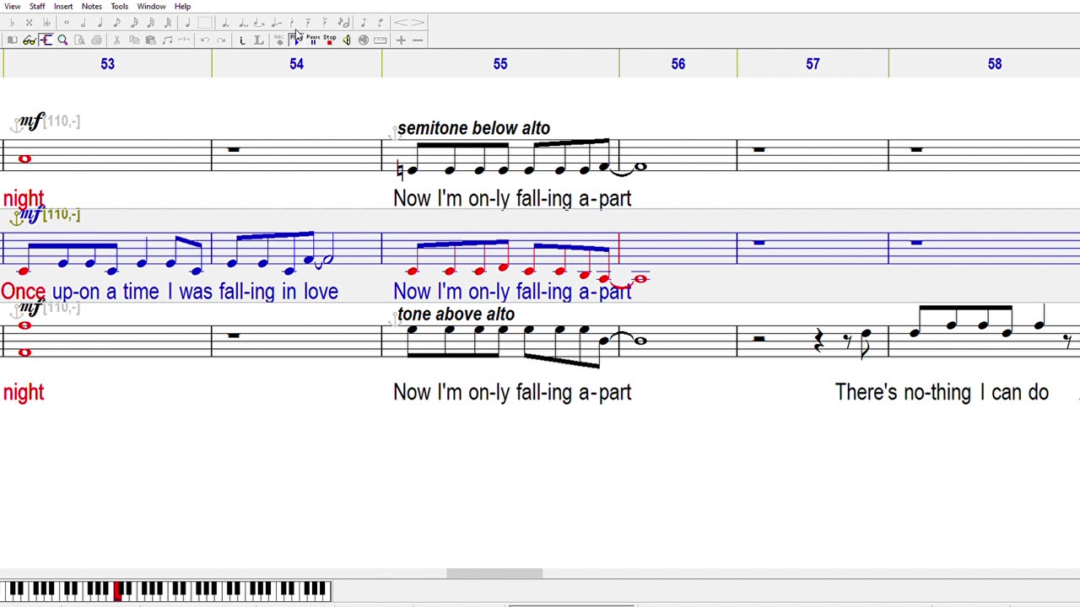Screen dimensions: 1080x607
Task: Click the redo arrow
Action: pyautogui.click(x=221, y=40)
